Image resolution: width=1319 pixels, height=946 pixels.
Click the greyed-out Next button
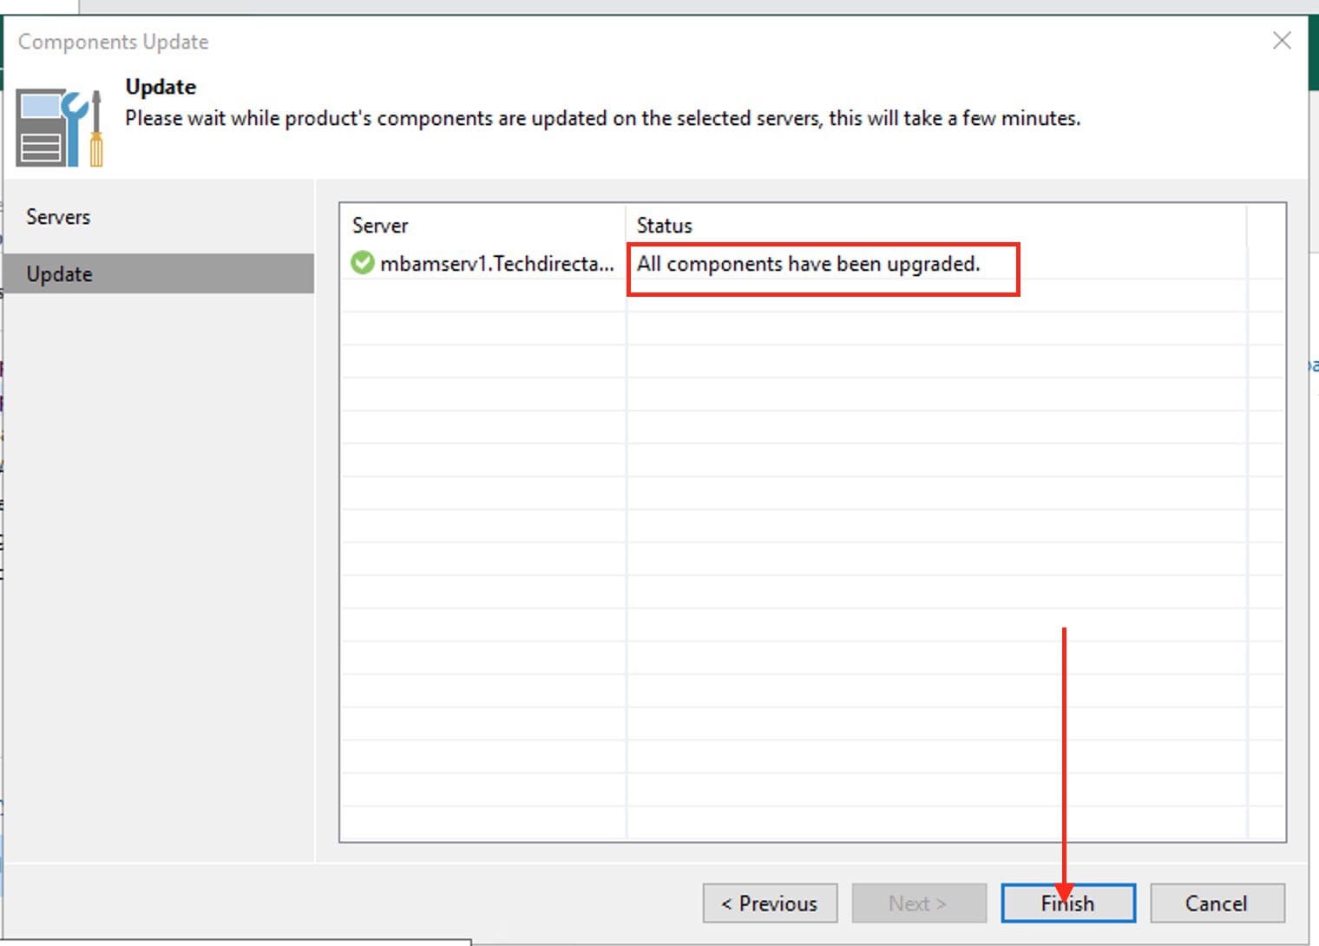click(x=918, y=903)
